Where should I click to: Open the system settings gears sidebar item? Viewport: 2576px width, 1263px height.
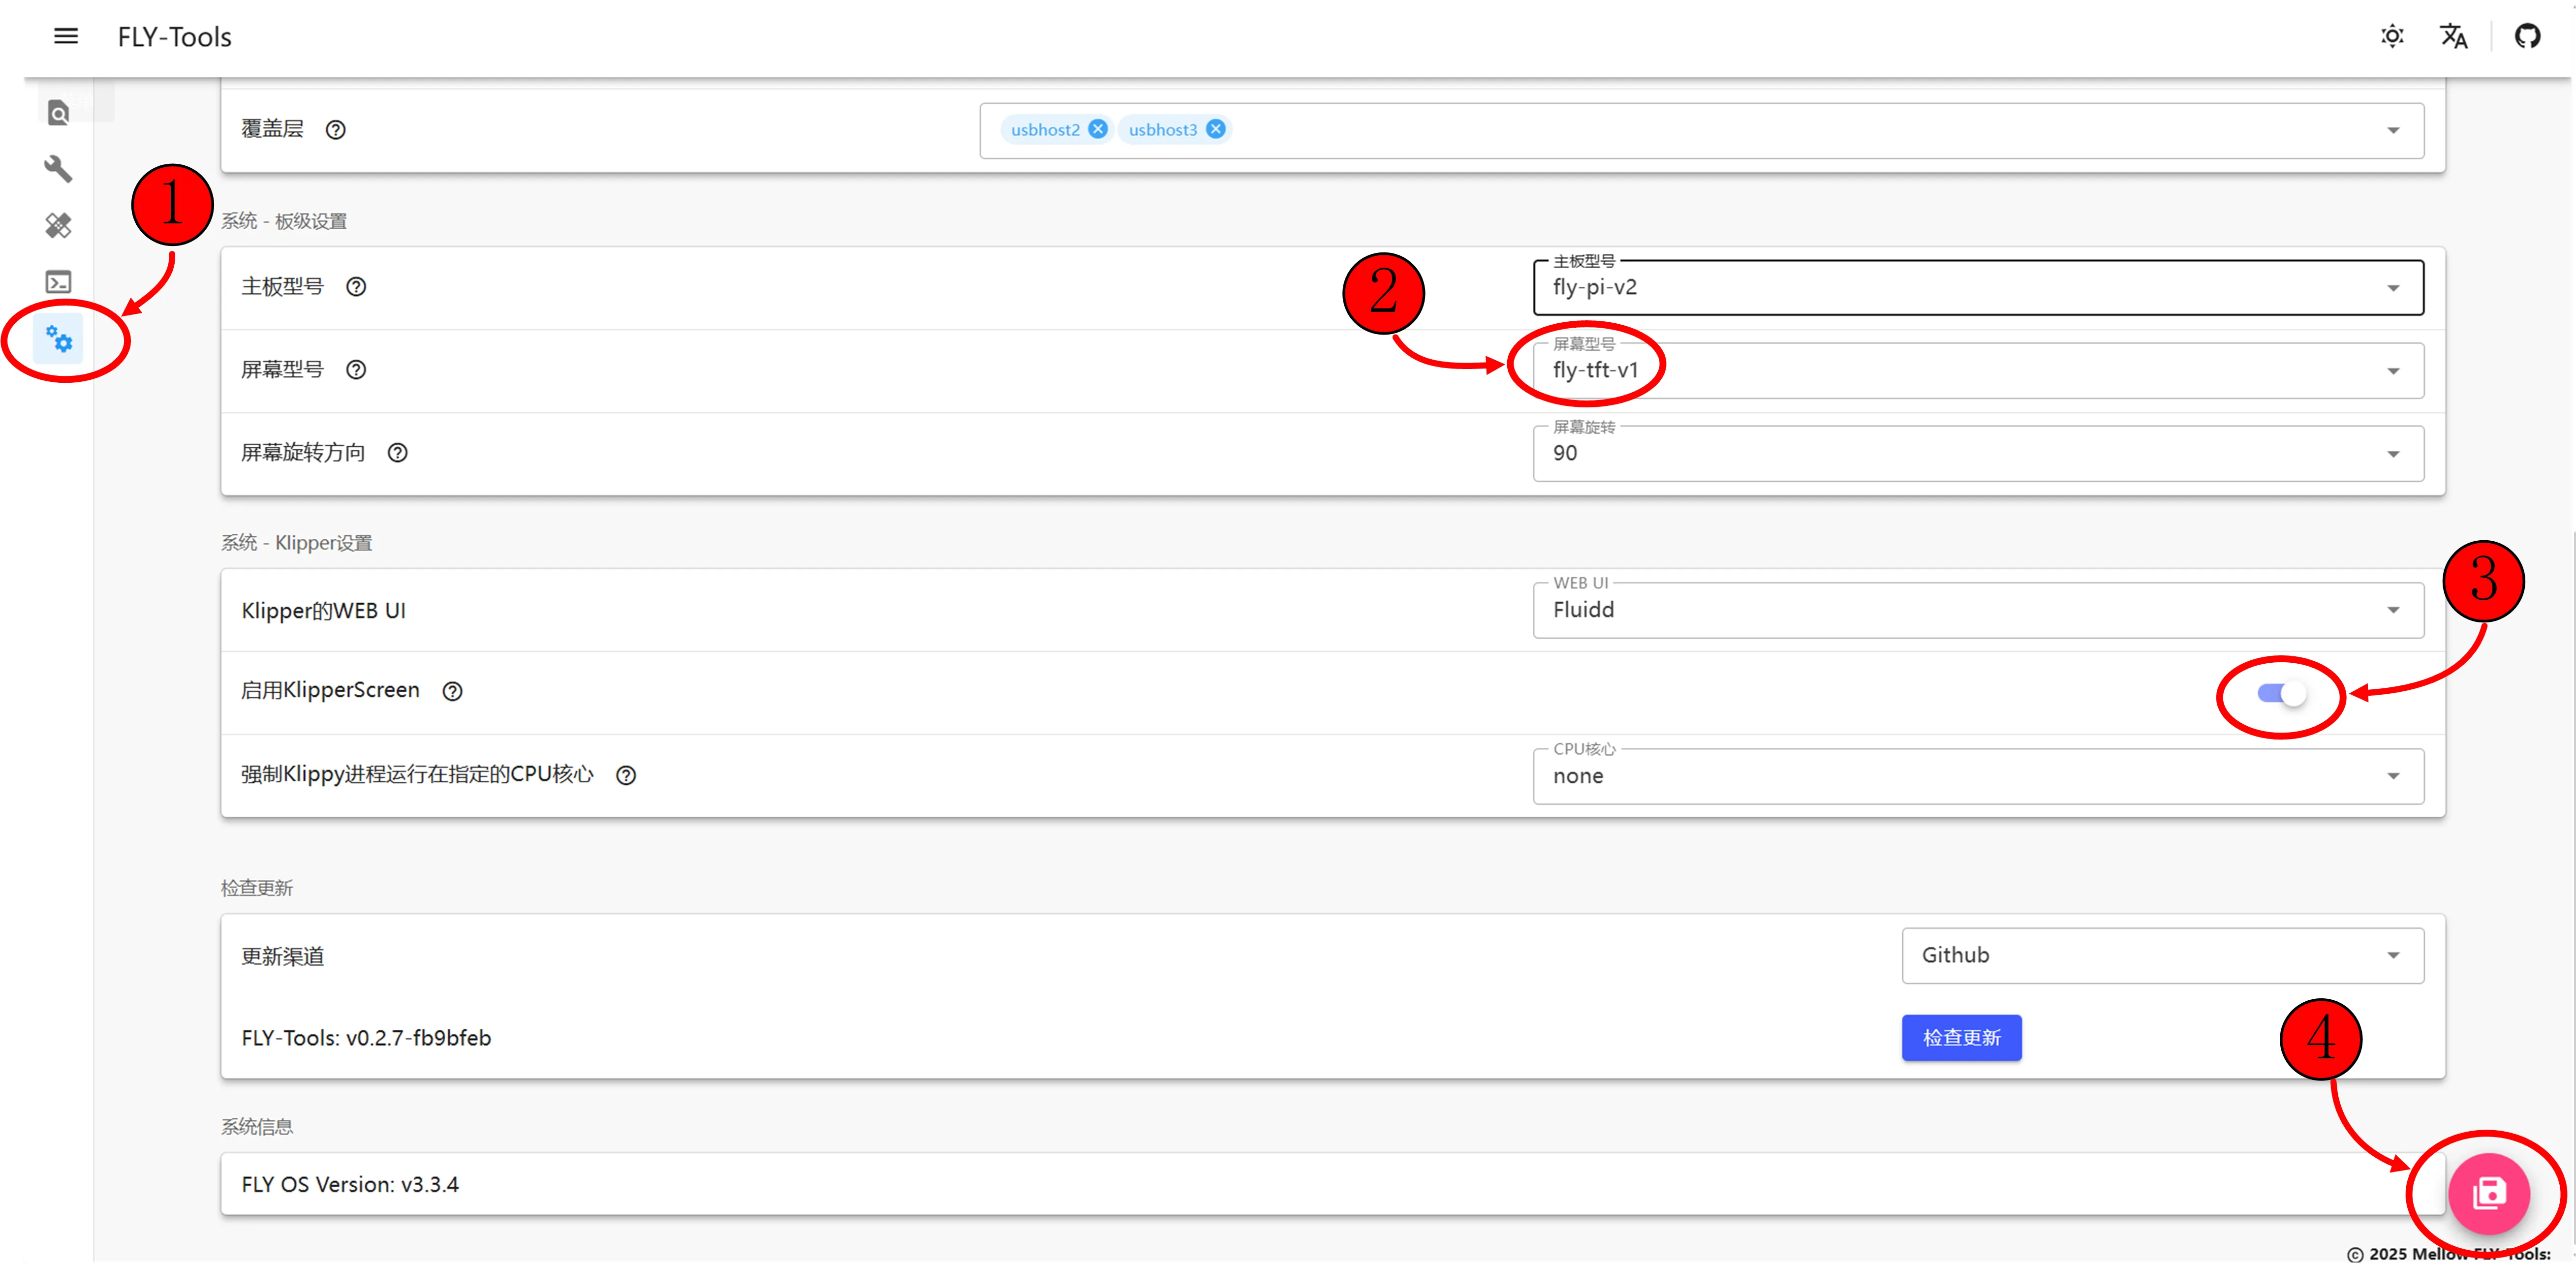point(59,340)
